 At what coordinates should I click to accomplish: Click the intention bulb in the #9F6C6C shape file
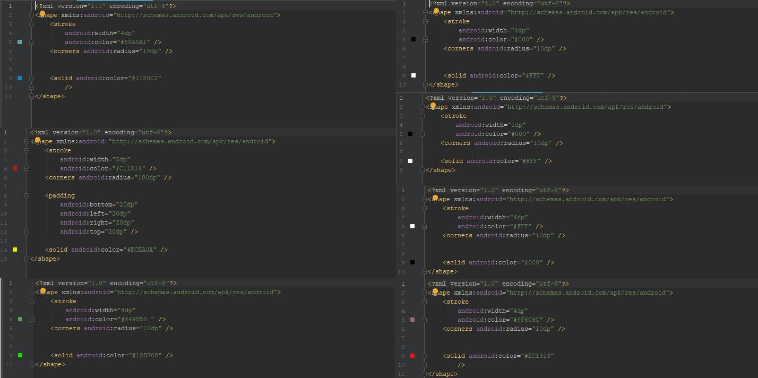coord(435,291)
